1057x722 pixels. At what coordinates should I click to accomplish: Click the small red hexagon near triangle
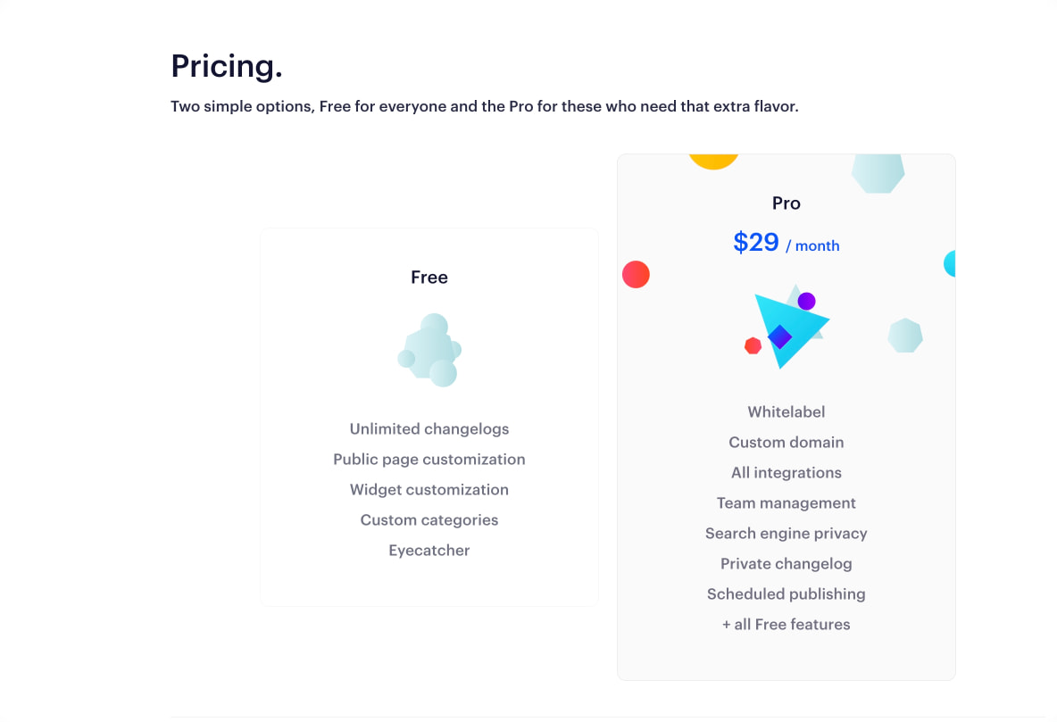pos(753,346)
